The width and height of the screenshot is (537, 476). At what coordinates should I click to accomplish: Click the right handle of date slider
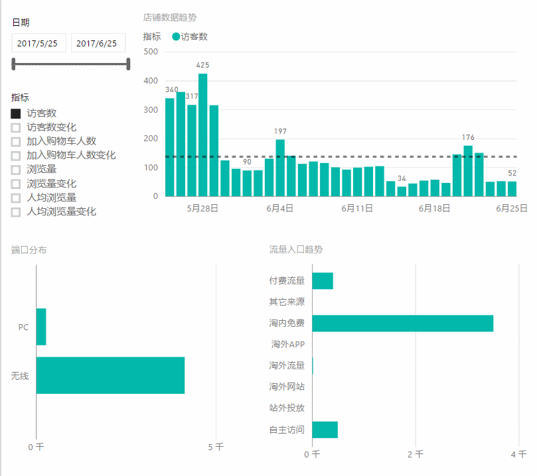(128, 64)
